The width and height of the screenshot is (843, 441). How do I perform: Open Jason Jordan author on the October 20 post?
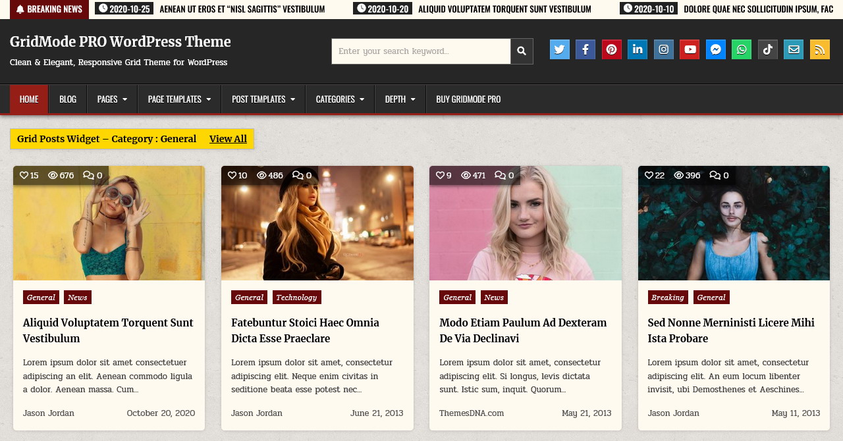point(49,413)
